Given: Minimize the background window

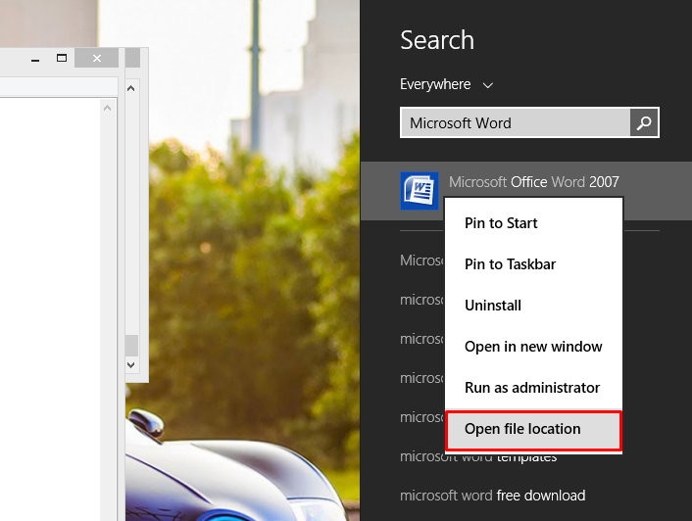Looking at the screenshot, I should point(35,58).
